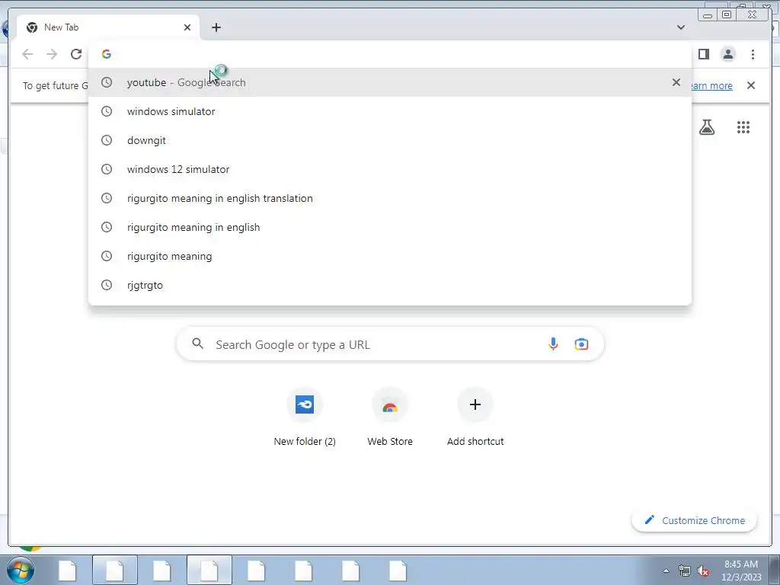The height and width of the screenshot is (585, 780).
Task: Open the tab search dropdown chevron
Action: click(680, 27)
